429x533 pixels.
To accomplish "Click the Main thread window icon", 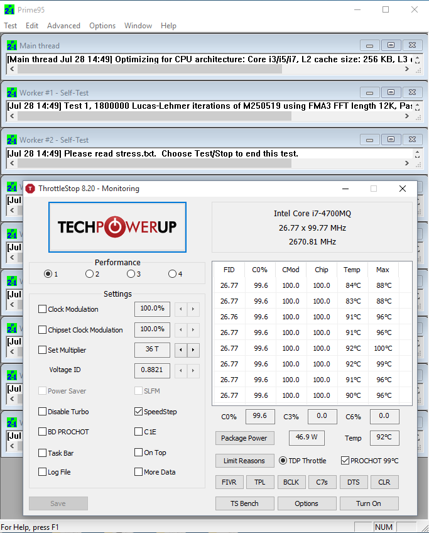I will pyautogui.click(x=12, y=45).
